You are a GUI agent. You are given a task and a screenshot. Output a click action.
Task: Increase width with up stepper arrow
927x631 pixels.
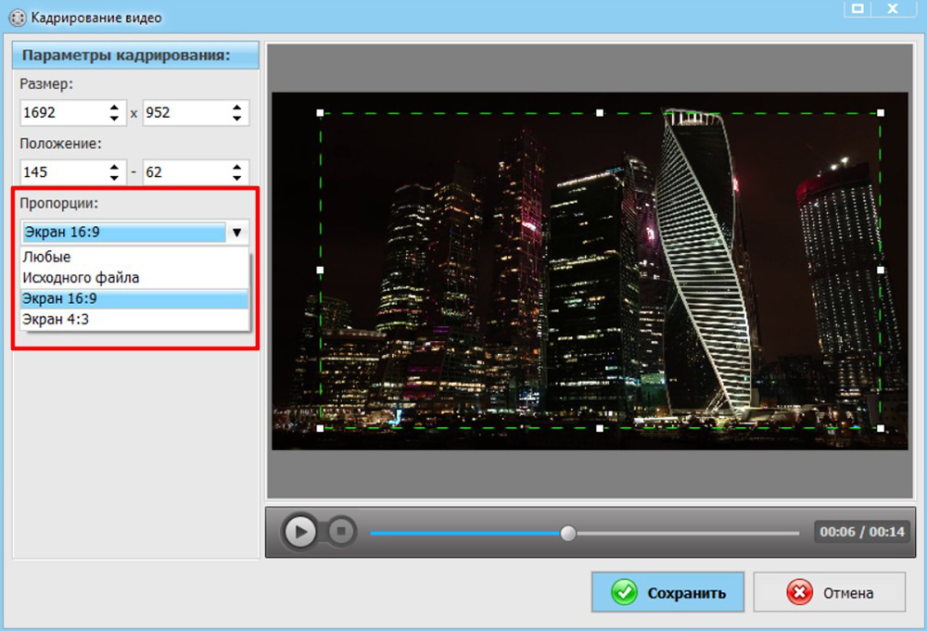(x=114, y=107)
